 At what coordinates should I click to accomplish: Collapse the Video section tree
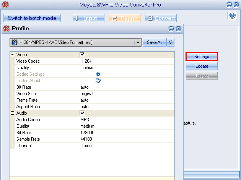click(x=13, y=55)
